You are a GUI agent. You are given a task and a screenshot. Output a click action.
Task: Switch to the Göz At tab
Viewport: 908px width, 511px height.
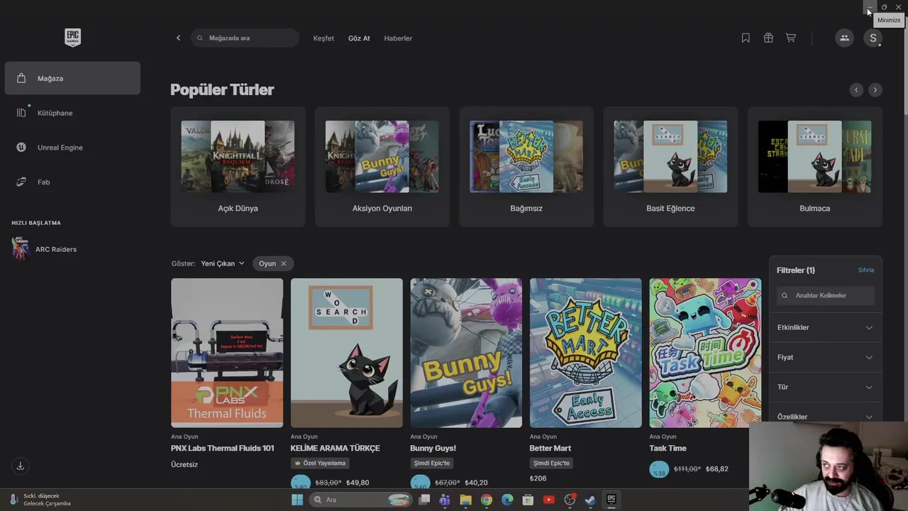[359, 38]
